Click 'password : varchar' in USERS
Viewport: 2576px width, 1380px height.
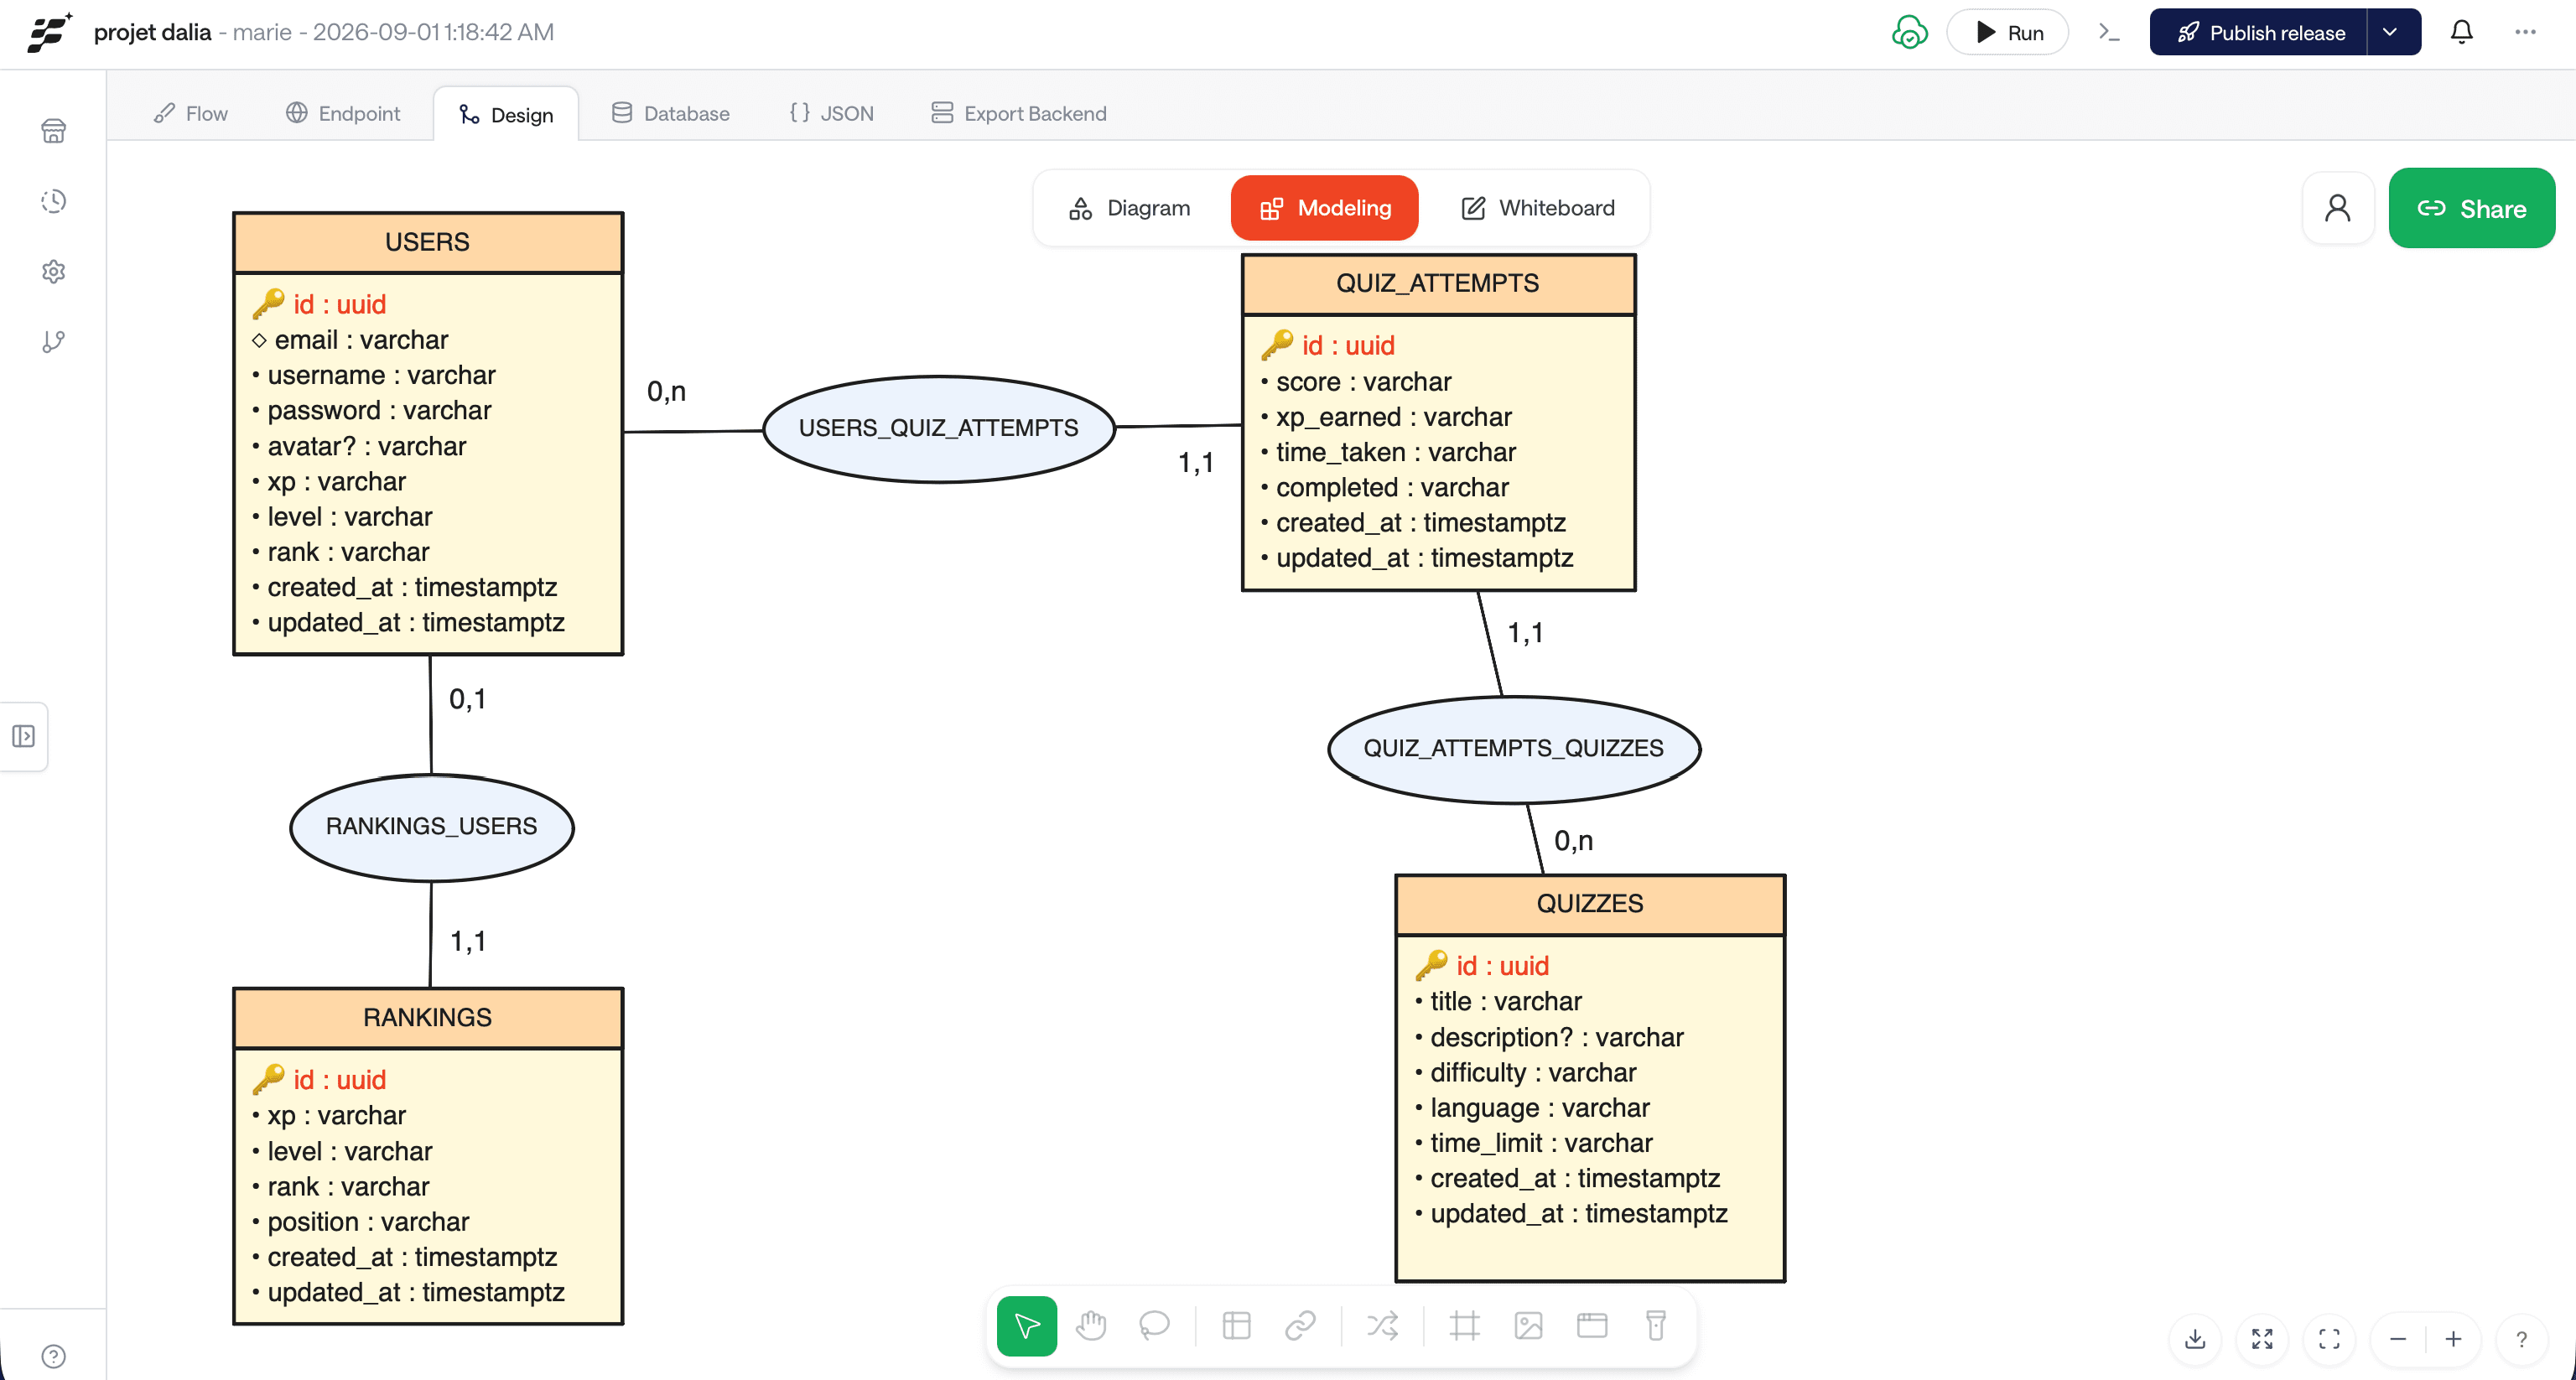(x=379, y=411)
